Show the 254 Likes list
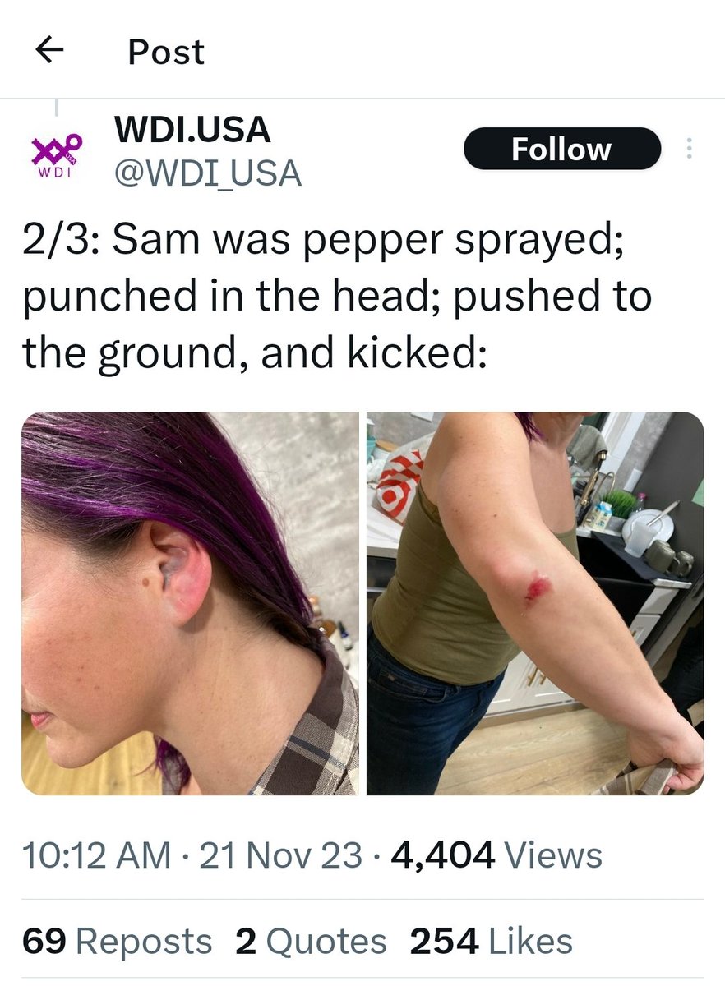Viewport: 725px width, 986px height. point(492,942)
